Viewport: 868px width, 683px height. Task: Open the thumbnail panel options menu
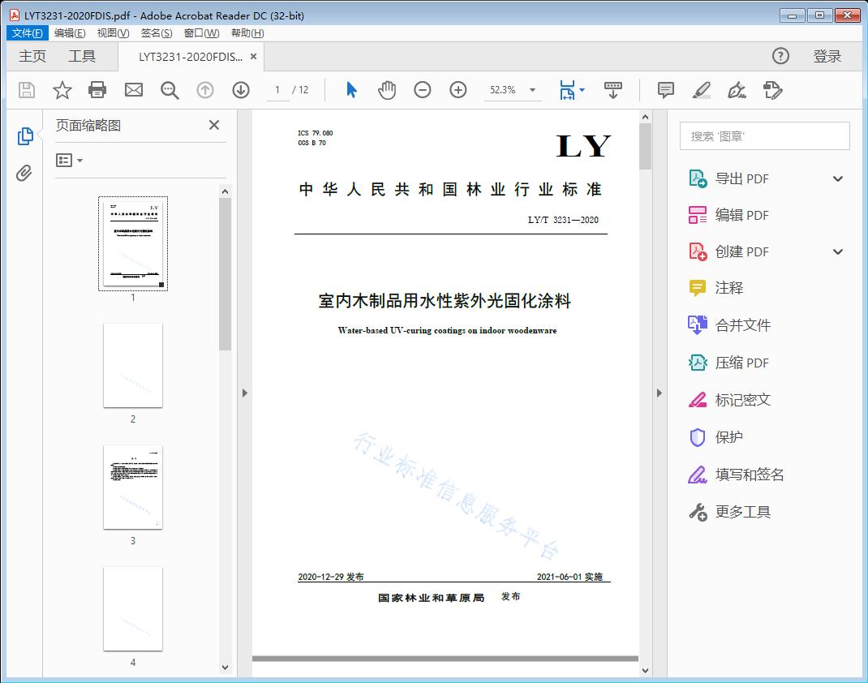[67, 160]
